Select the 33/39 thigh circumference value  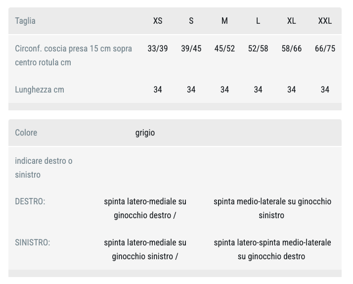(158, 48)
